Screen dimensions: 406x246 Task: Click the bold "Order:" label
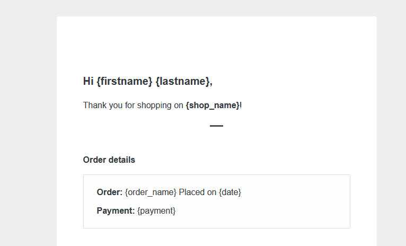(110, 192)
